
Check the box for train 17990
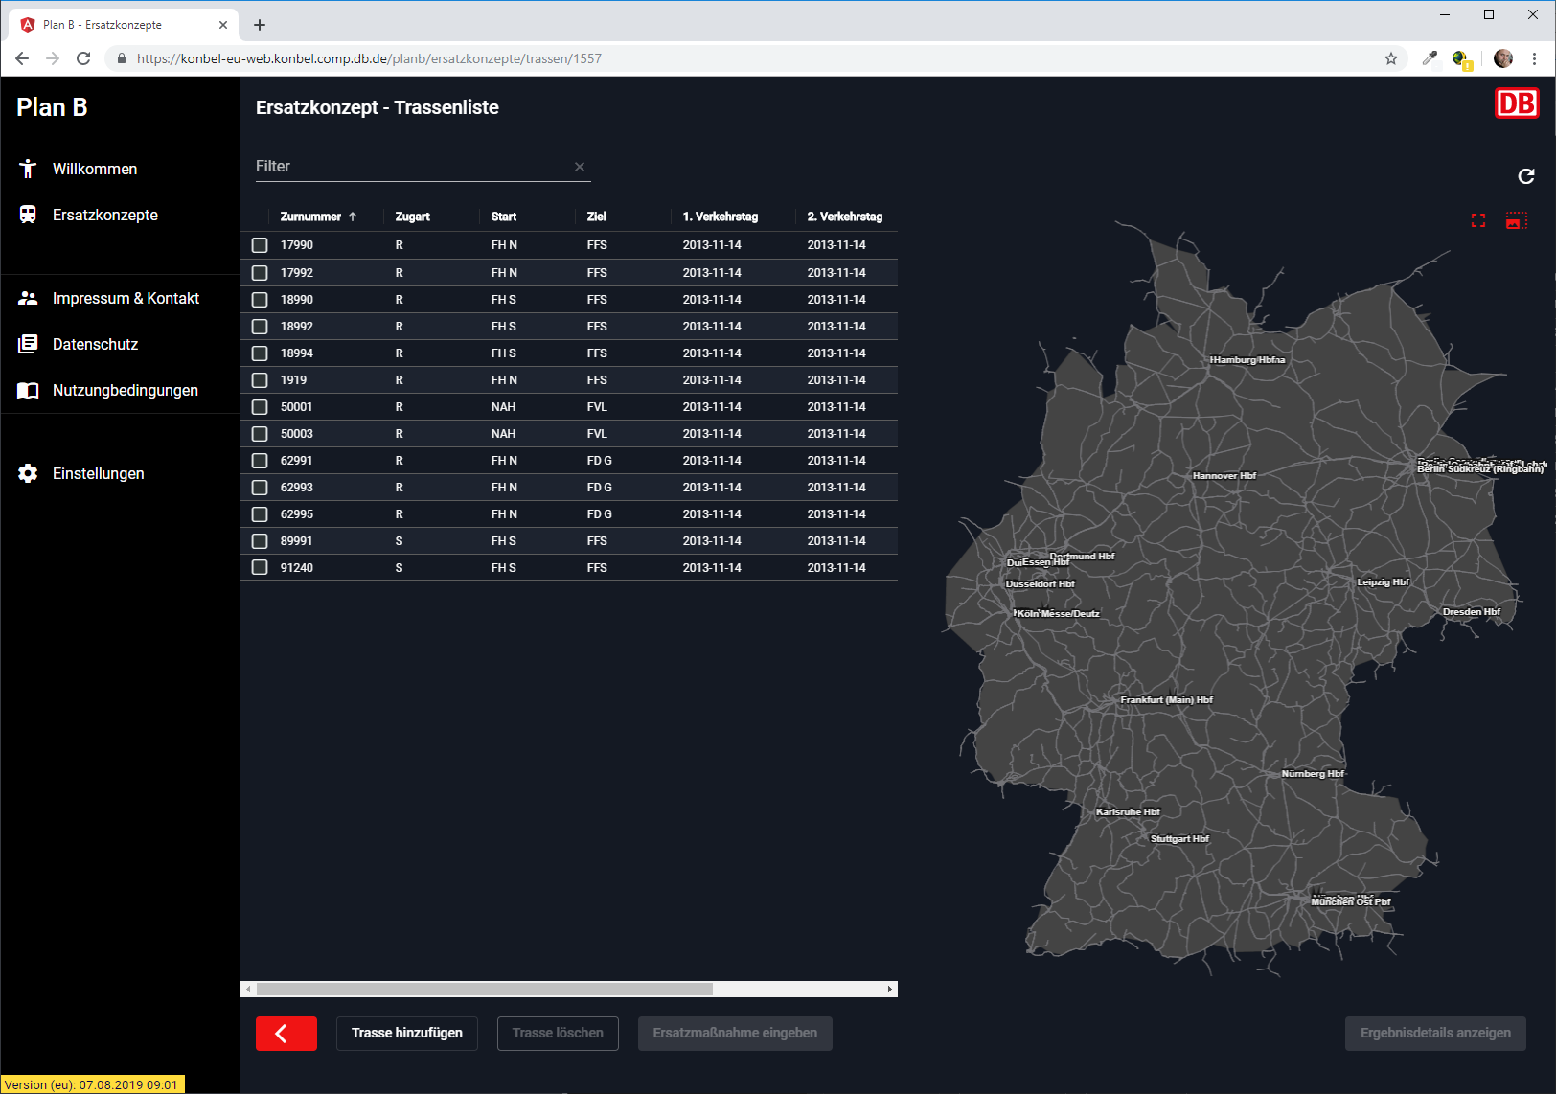pyautogui.click(x=260, y=245)
